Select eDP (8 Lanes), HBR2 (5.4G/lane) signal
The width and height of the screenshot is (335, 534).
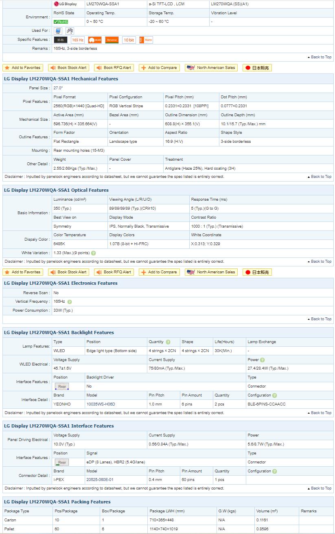116,462
